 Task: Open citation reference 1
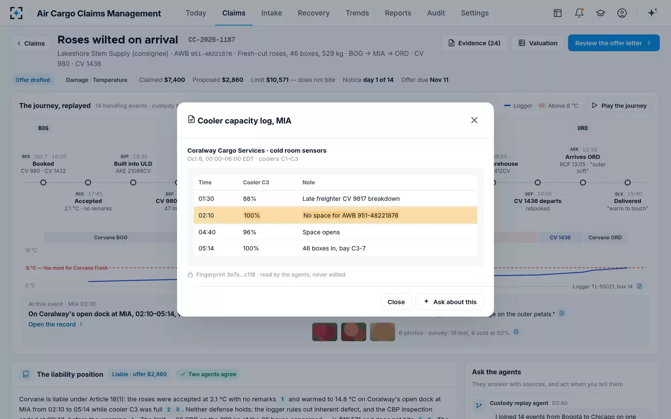coord(282,399)
